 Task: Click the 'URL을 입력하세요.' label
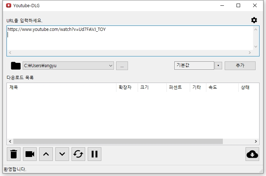coord(24,20)
